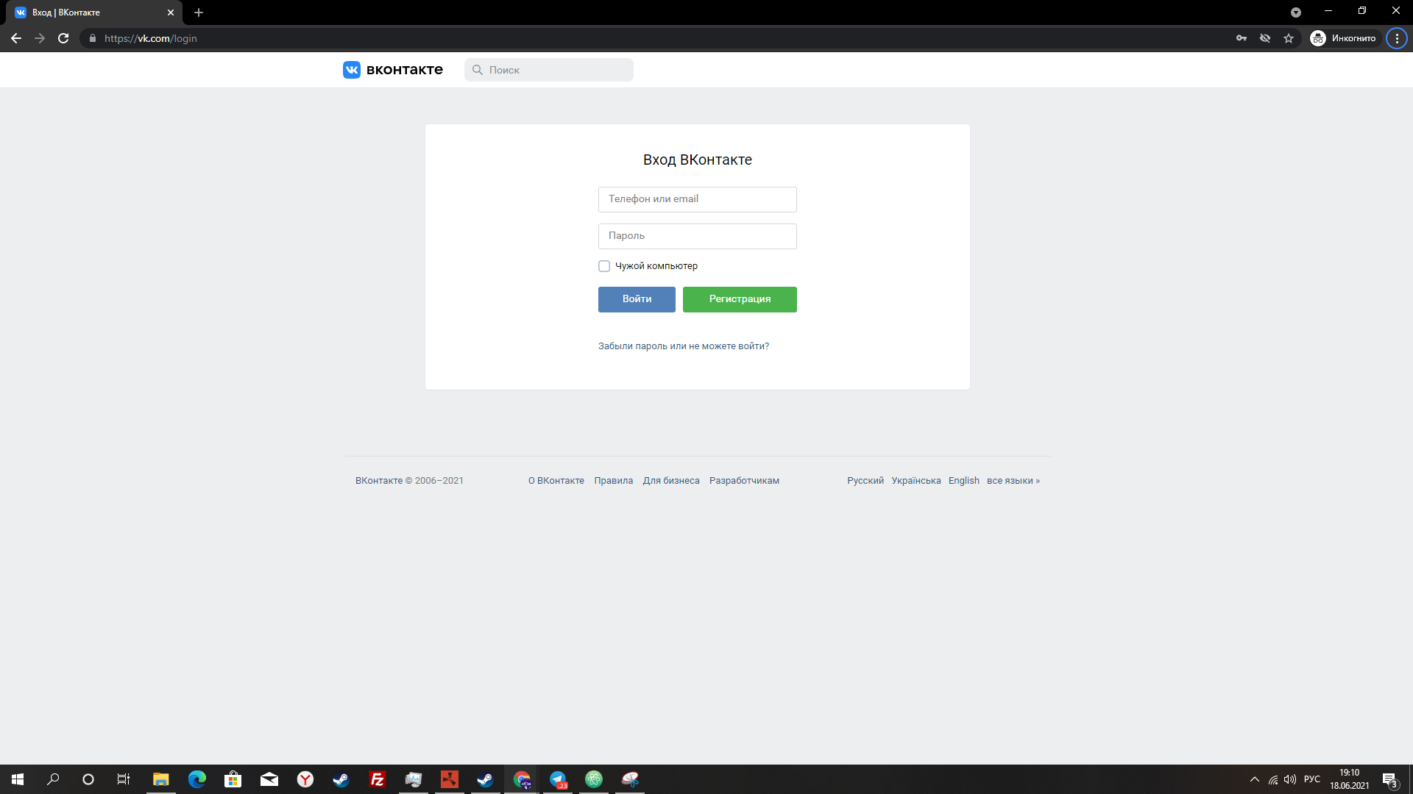Open Telegram from the taskbar
1413x794 pixels.
[558, 779]
